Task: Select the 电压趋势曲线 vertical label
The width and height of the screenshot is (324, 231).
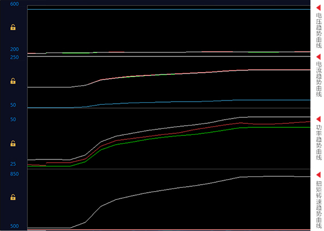Action: 319,31
